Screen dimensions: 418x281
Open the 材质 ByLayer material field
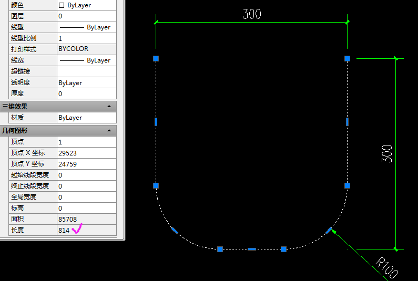tap(87, 118)
